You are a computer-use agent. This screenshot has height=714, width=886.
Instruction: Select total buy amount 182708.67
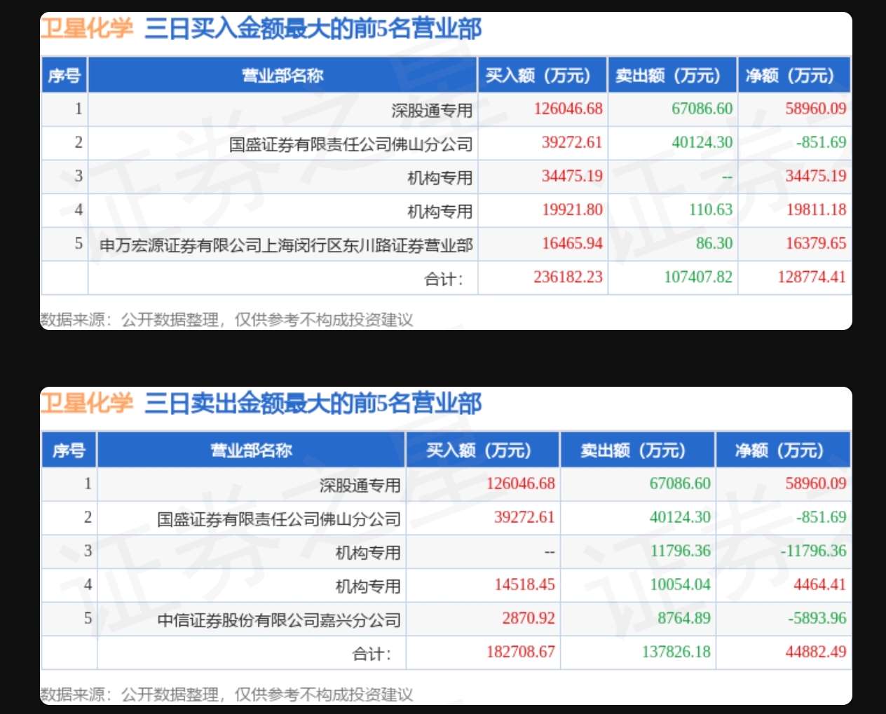(x=521, y=652)
